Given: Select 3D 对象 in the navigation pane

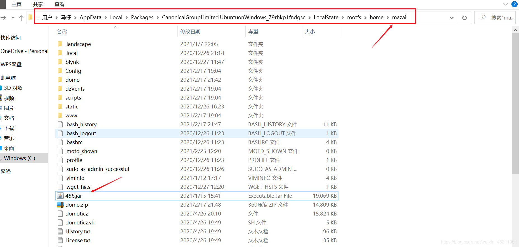Looking at the screenshot, I should (13, 88).
